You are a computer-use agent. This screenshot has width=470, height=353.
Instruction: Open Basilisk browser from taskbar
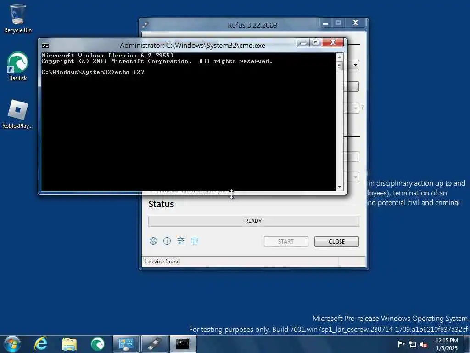98,344
